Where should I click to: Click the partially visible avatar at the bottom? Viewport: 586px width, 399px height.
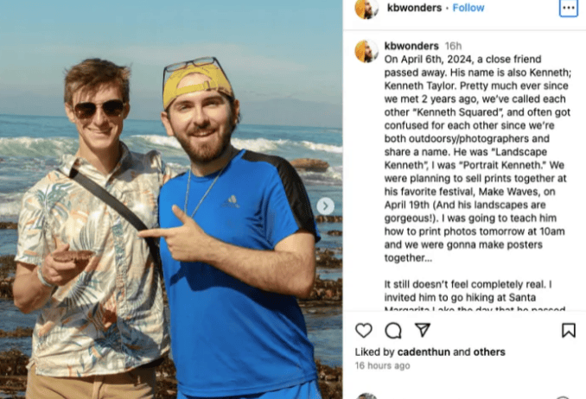[366, 396]
